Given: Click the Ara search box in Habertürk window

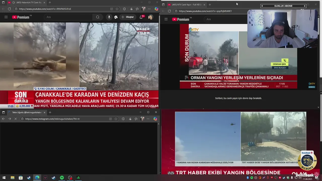Looking at the screenshot, I should (x=68, y=17).
